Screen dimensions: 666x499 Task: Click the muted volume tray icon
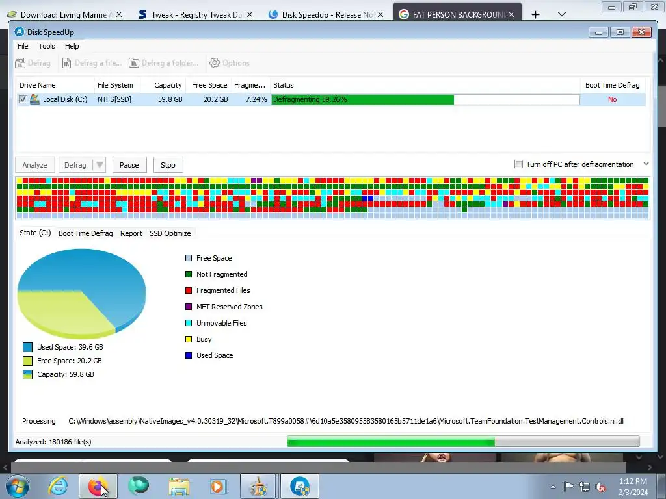(x=600, y=487)
